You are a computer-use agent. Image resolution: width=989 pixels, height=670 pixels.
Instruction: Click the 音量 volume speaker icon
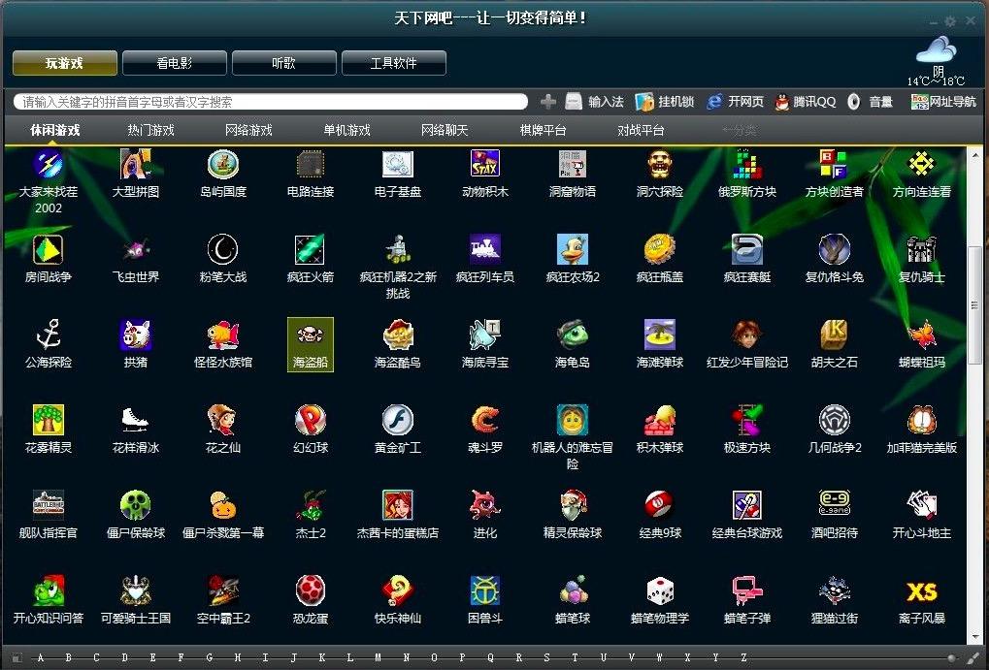coord(853,102)
